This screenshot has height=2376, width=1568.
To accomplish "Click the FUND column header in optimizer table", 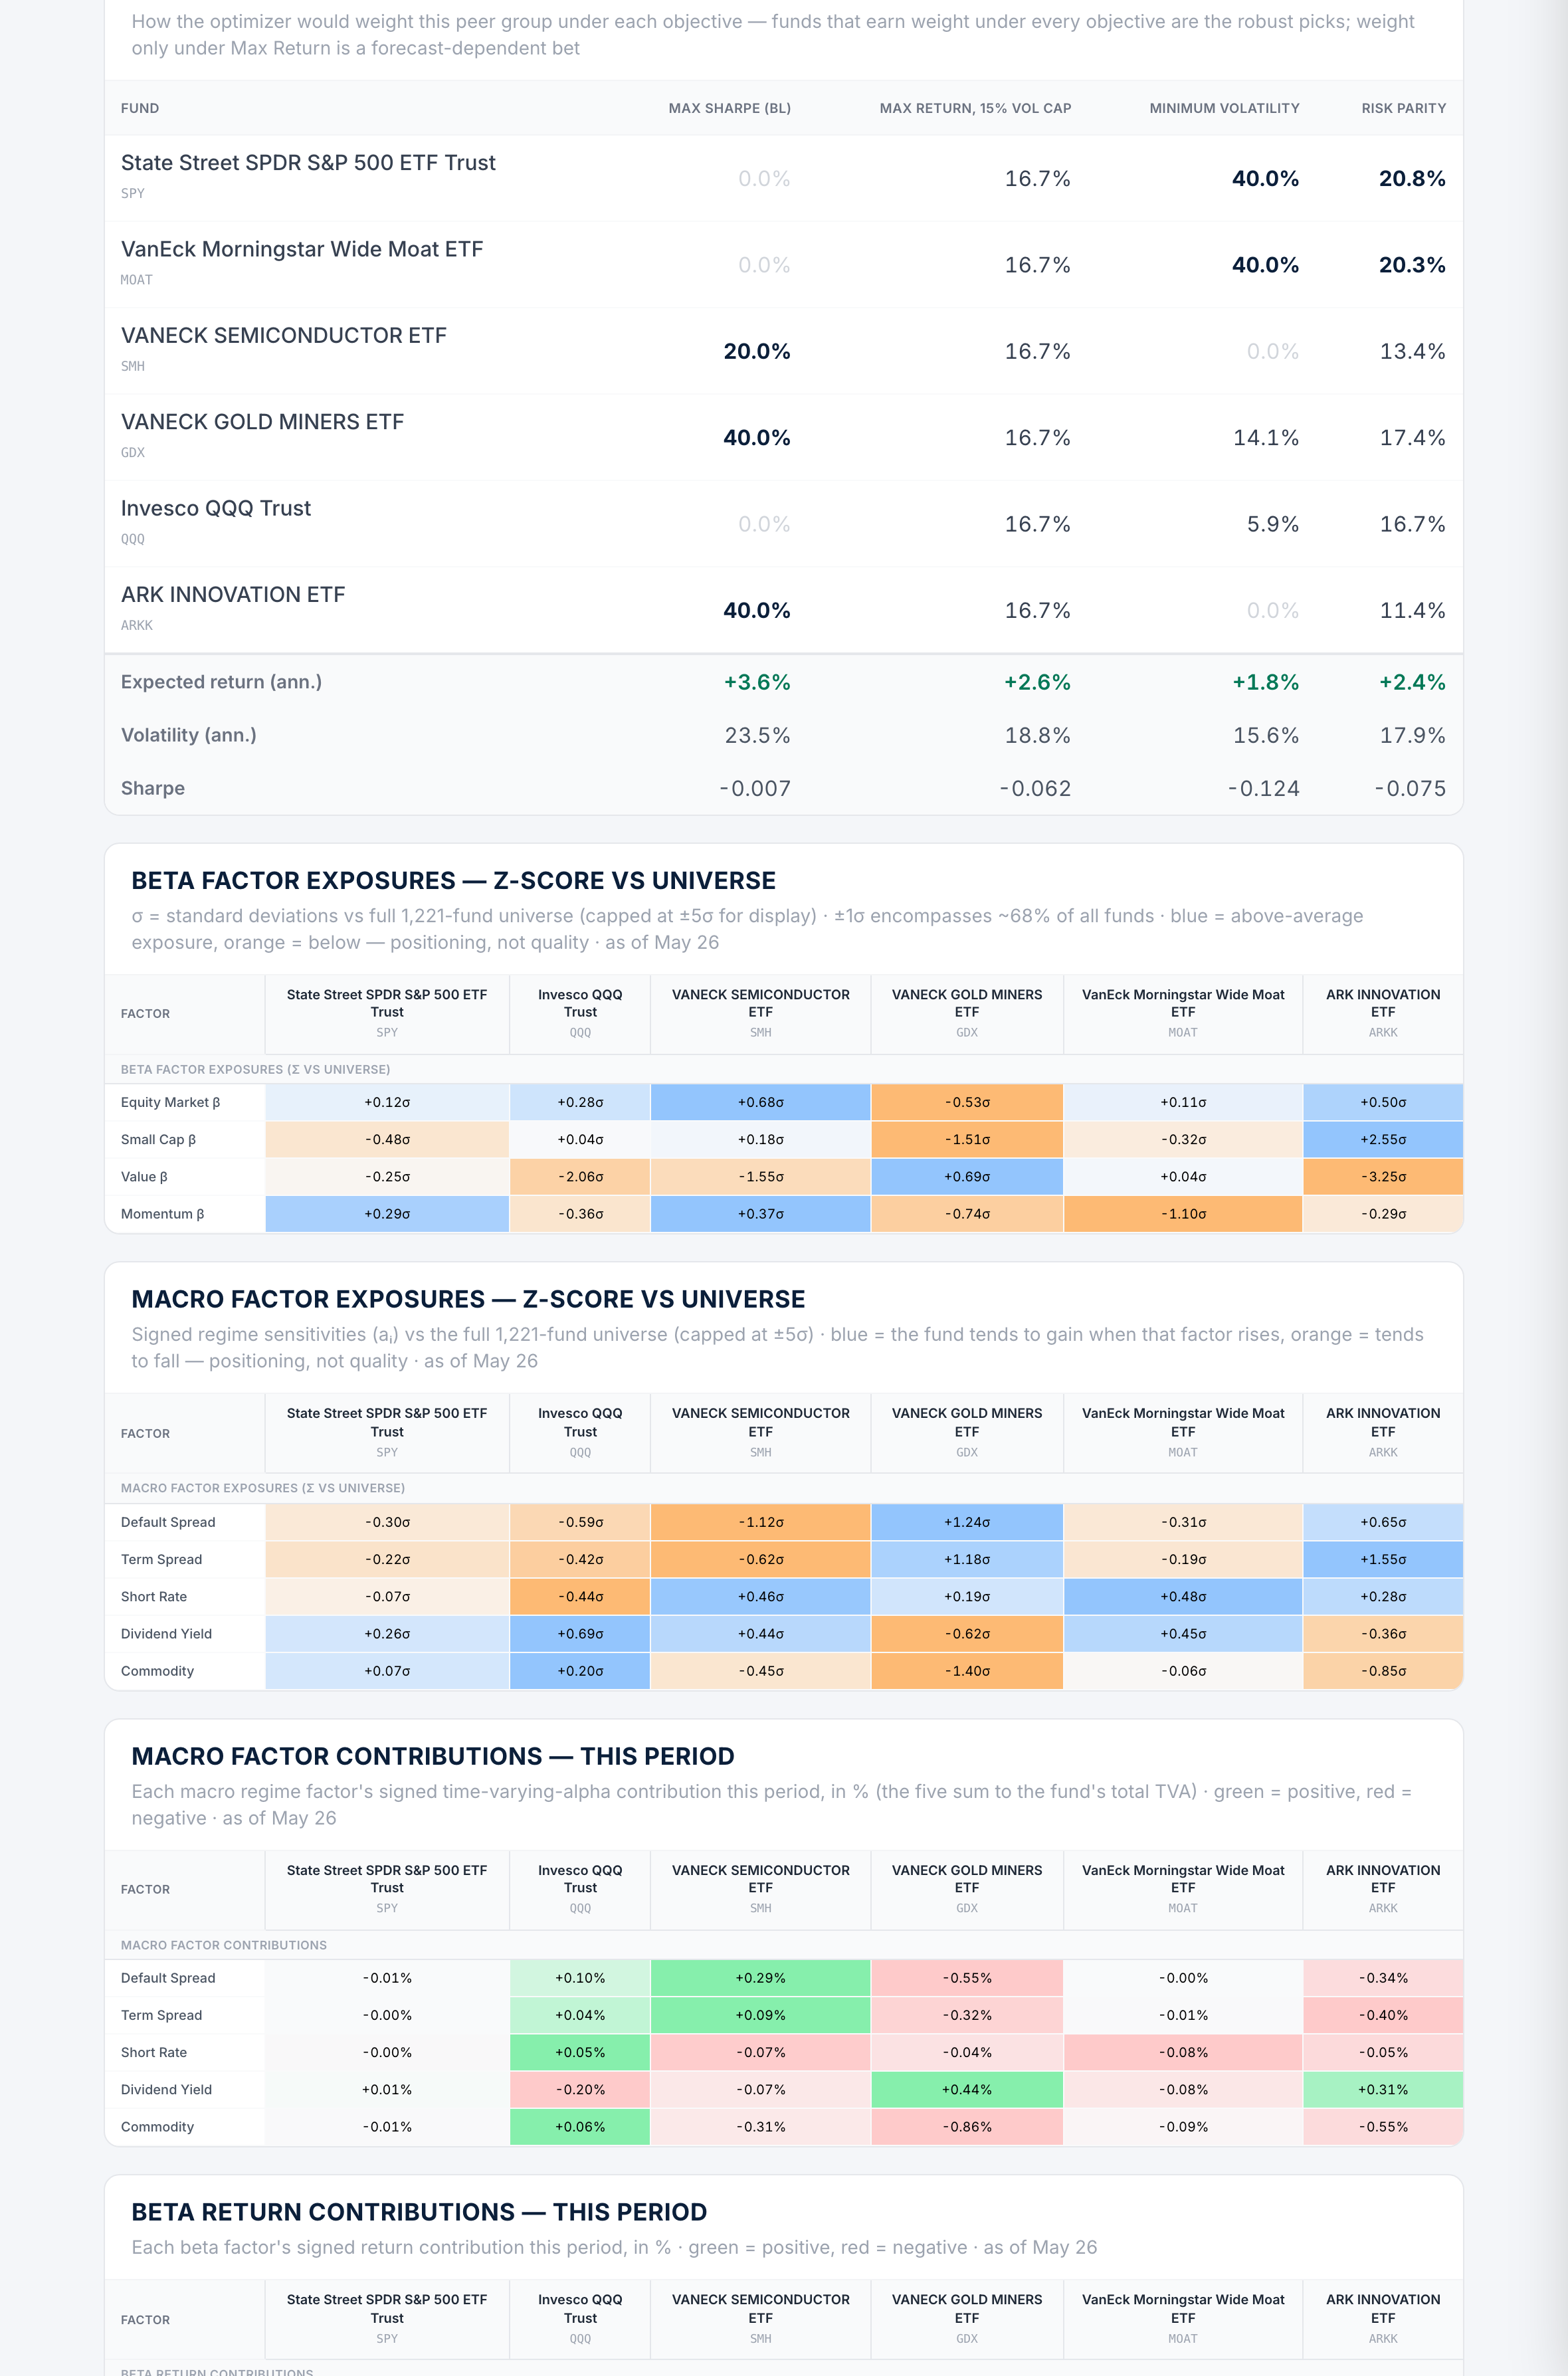I will pyautogui.click(x=140, y=108).
